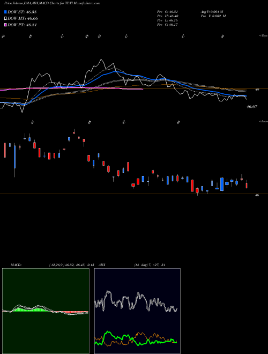Select the 'DOW ST: 46.38' legend text
This screenshot has width=268, height=354.
click(x=22, y=12)
